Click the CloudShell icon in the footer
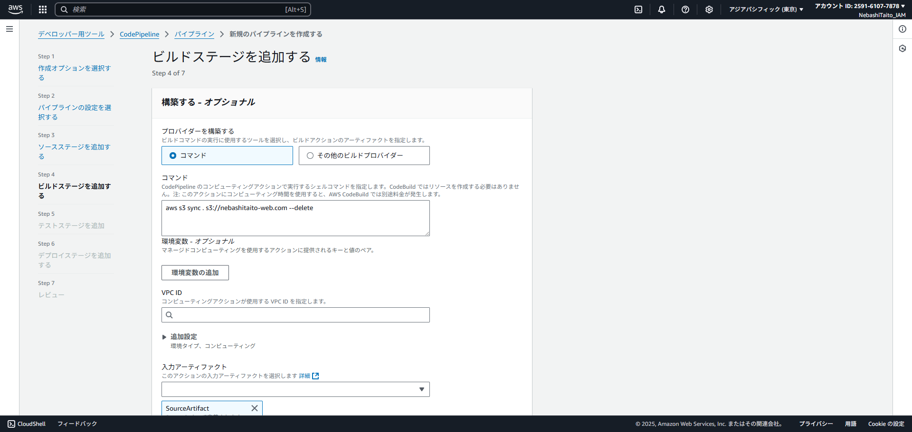The height and width of the screenshot is (432, 912). point(11,424)
